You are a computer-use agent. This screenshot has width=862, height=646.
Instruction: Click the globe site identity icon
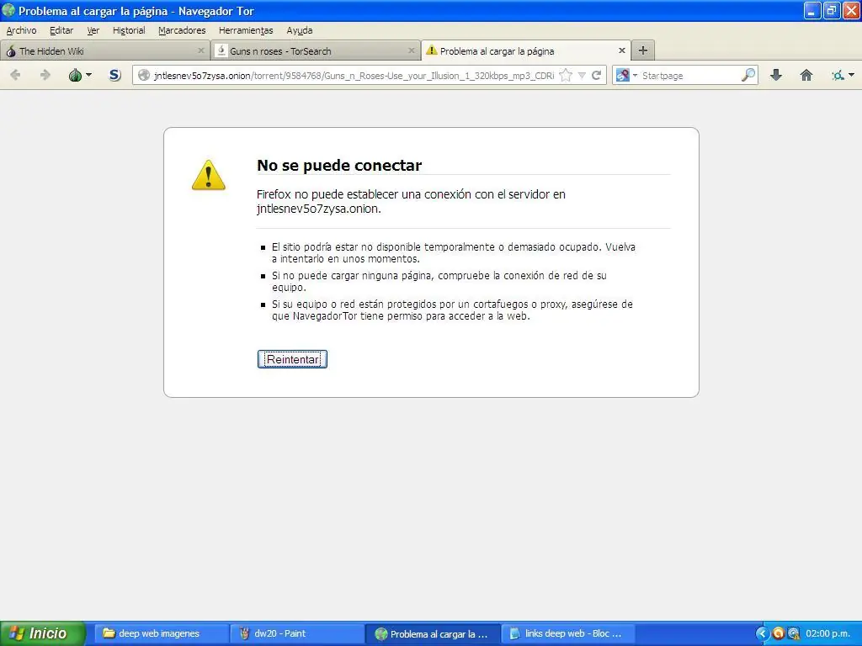pyautogui.click(x=143, y=75)
